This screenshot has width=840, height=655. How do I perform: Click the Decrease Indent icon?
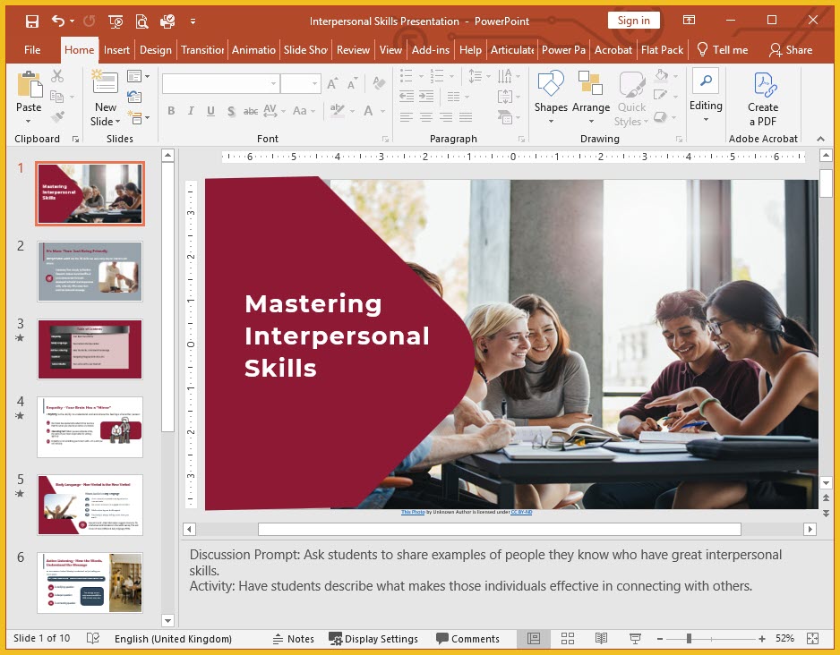click(407, 97)
